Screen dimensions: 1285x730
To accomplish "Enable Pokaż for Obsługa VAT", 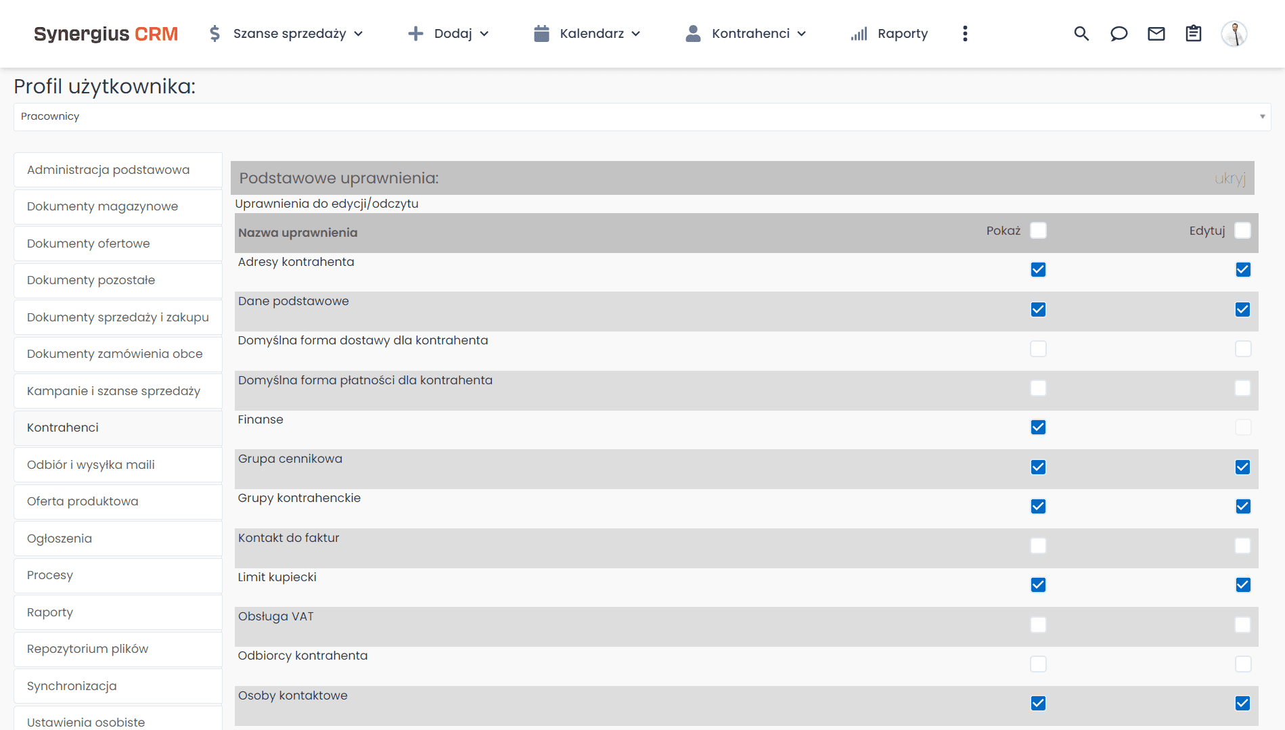I will point(1038,624).
